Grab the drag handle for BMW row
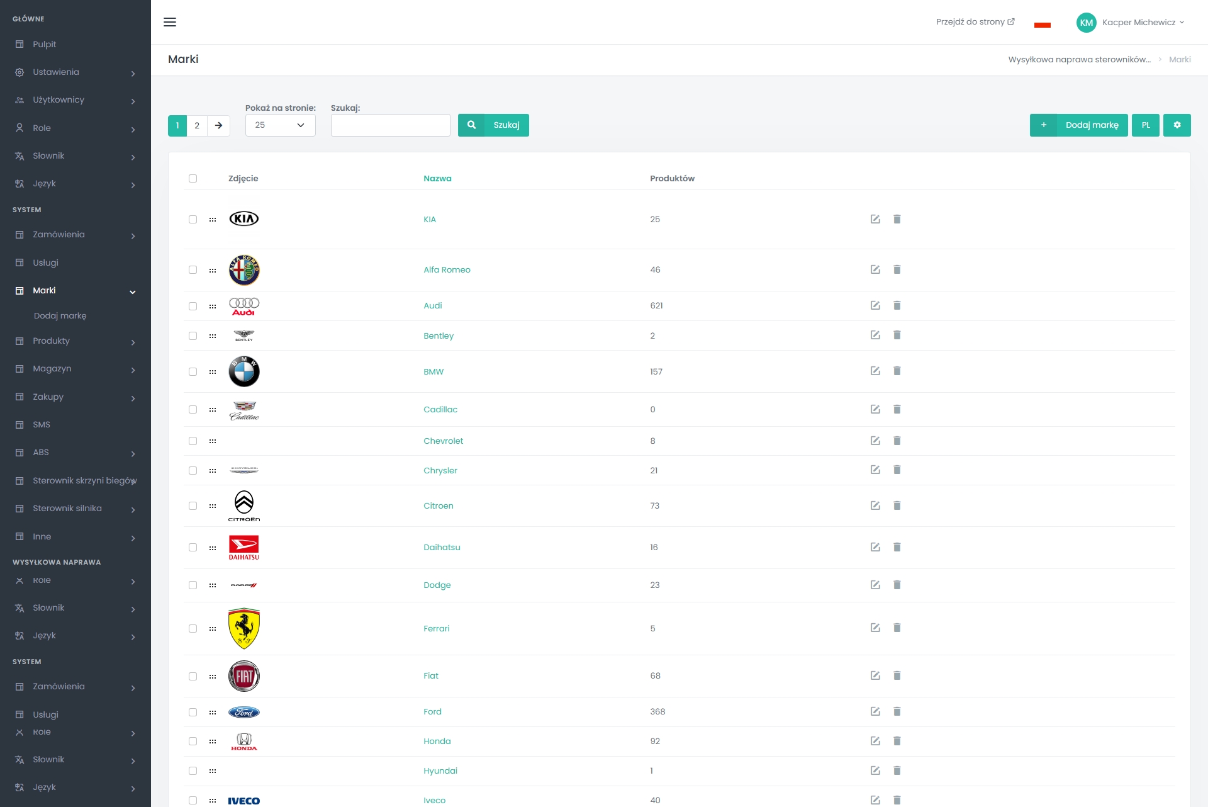Screen dimensions: 1208x807 click(x=213, y=372)
